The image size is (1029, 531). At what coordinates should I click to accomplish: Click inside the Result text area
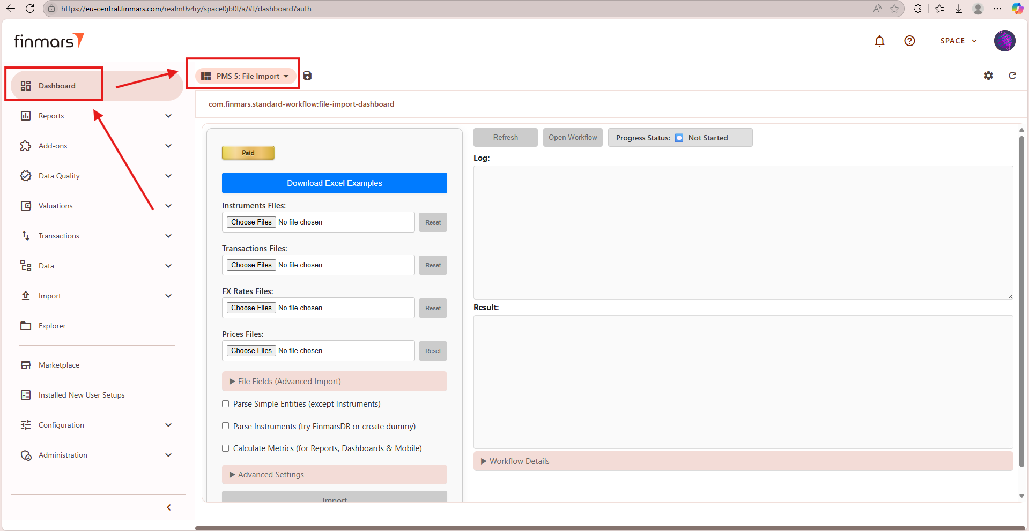743,382
